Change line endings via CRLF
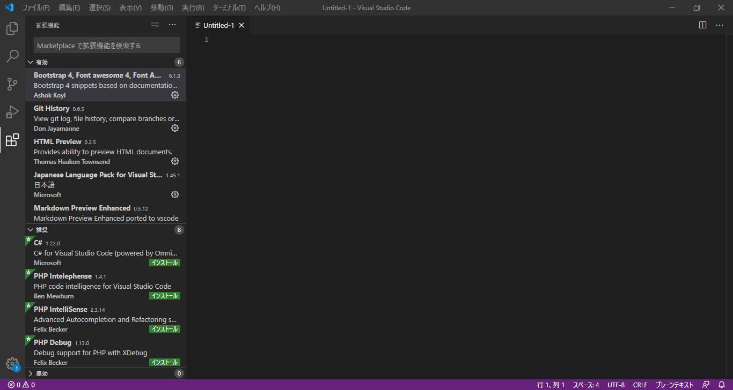The image size is (733, 390). point(640,385)
